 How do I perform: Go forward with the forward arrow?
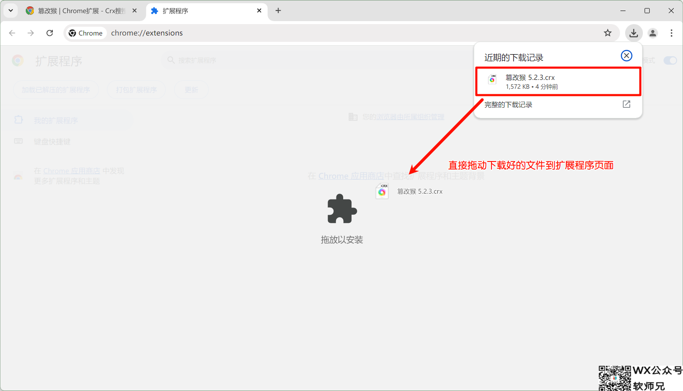click(x=30, y=33)
